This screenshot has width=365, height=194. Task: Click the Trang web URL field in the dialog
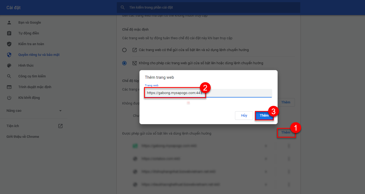point(208,93)
